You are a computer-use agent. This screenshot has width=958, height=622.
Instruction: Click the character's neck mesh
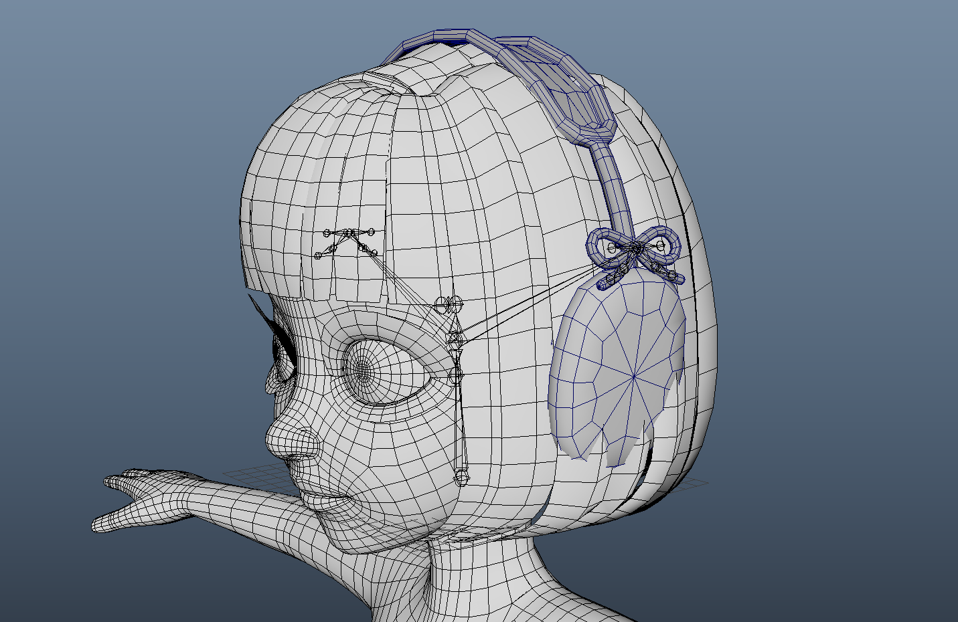482,575
